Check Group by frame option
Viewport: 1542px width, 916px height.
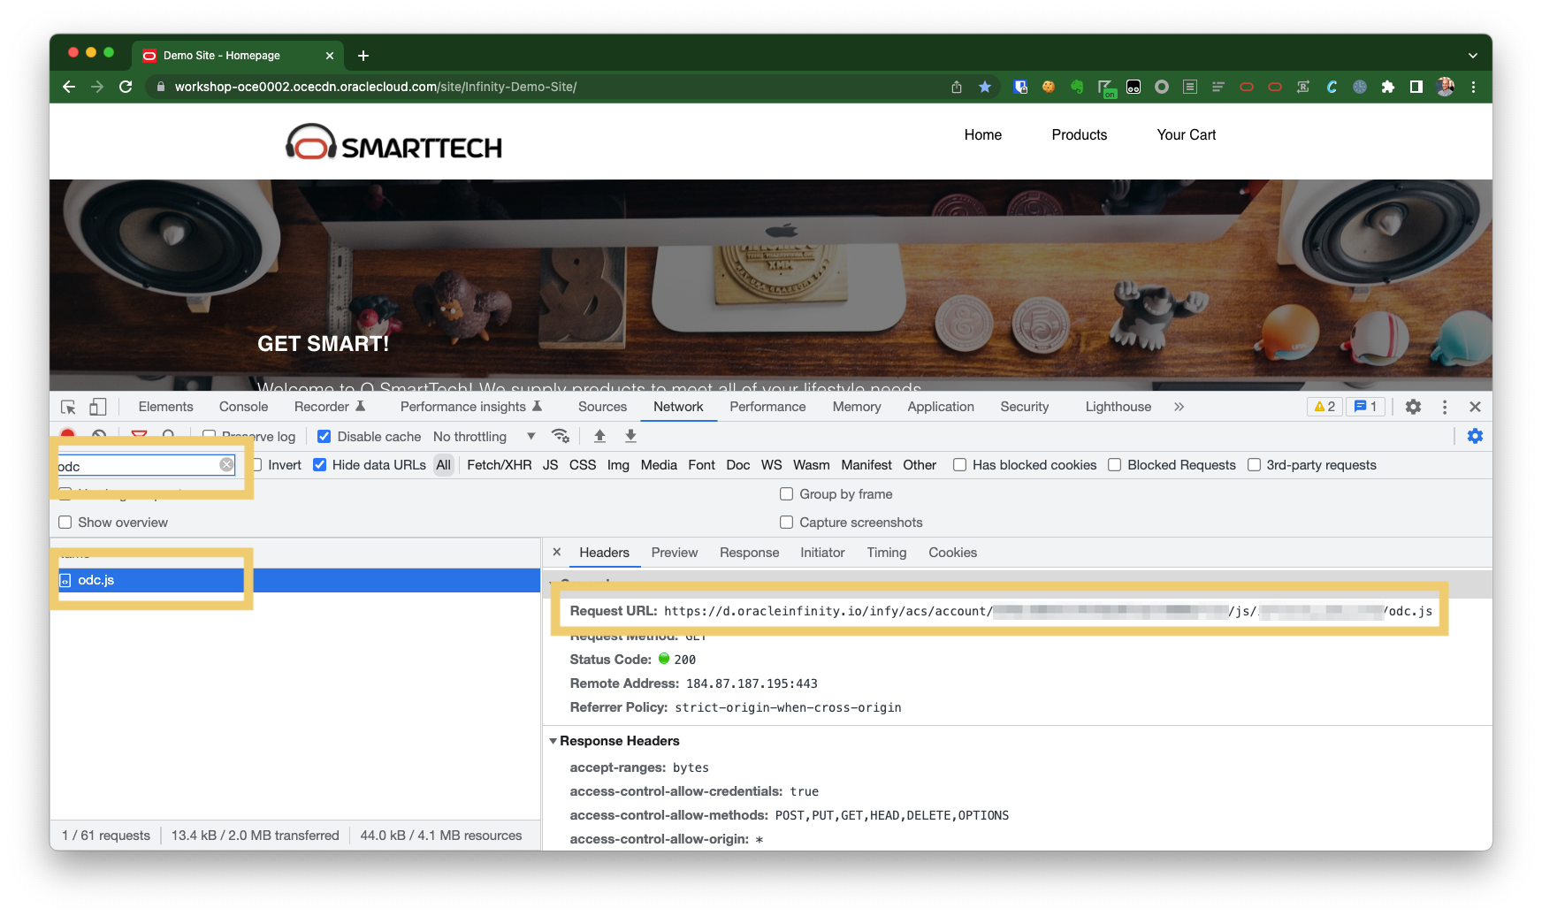(x=786, y=494)
